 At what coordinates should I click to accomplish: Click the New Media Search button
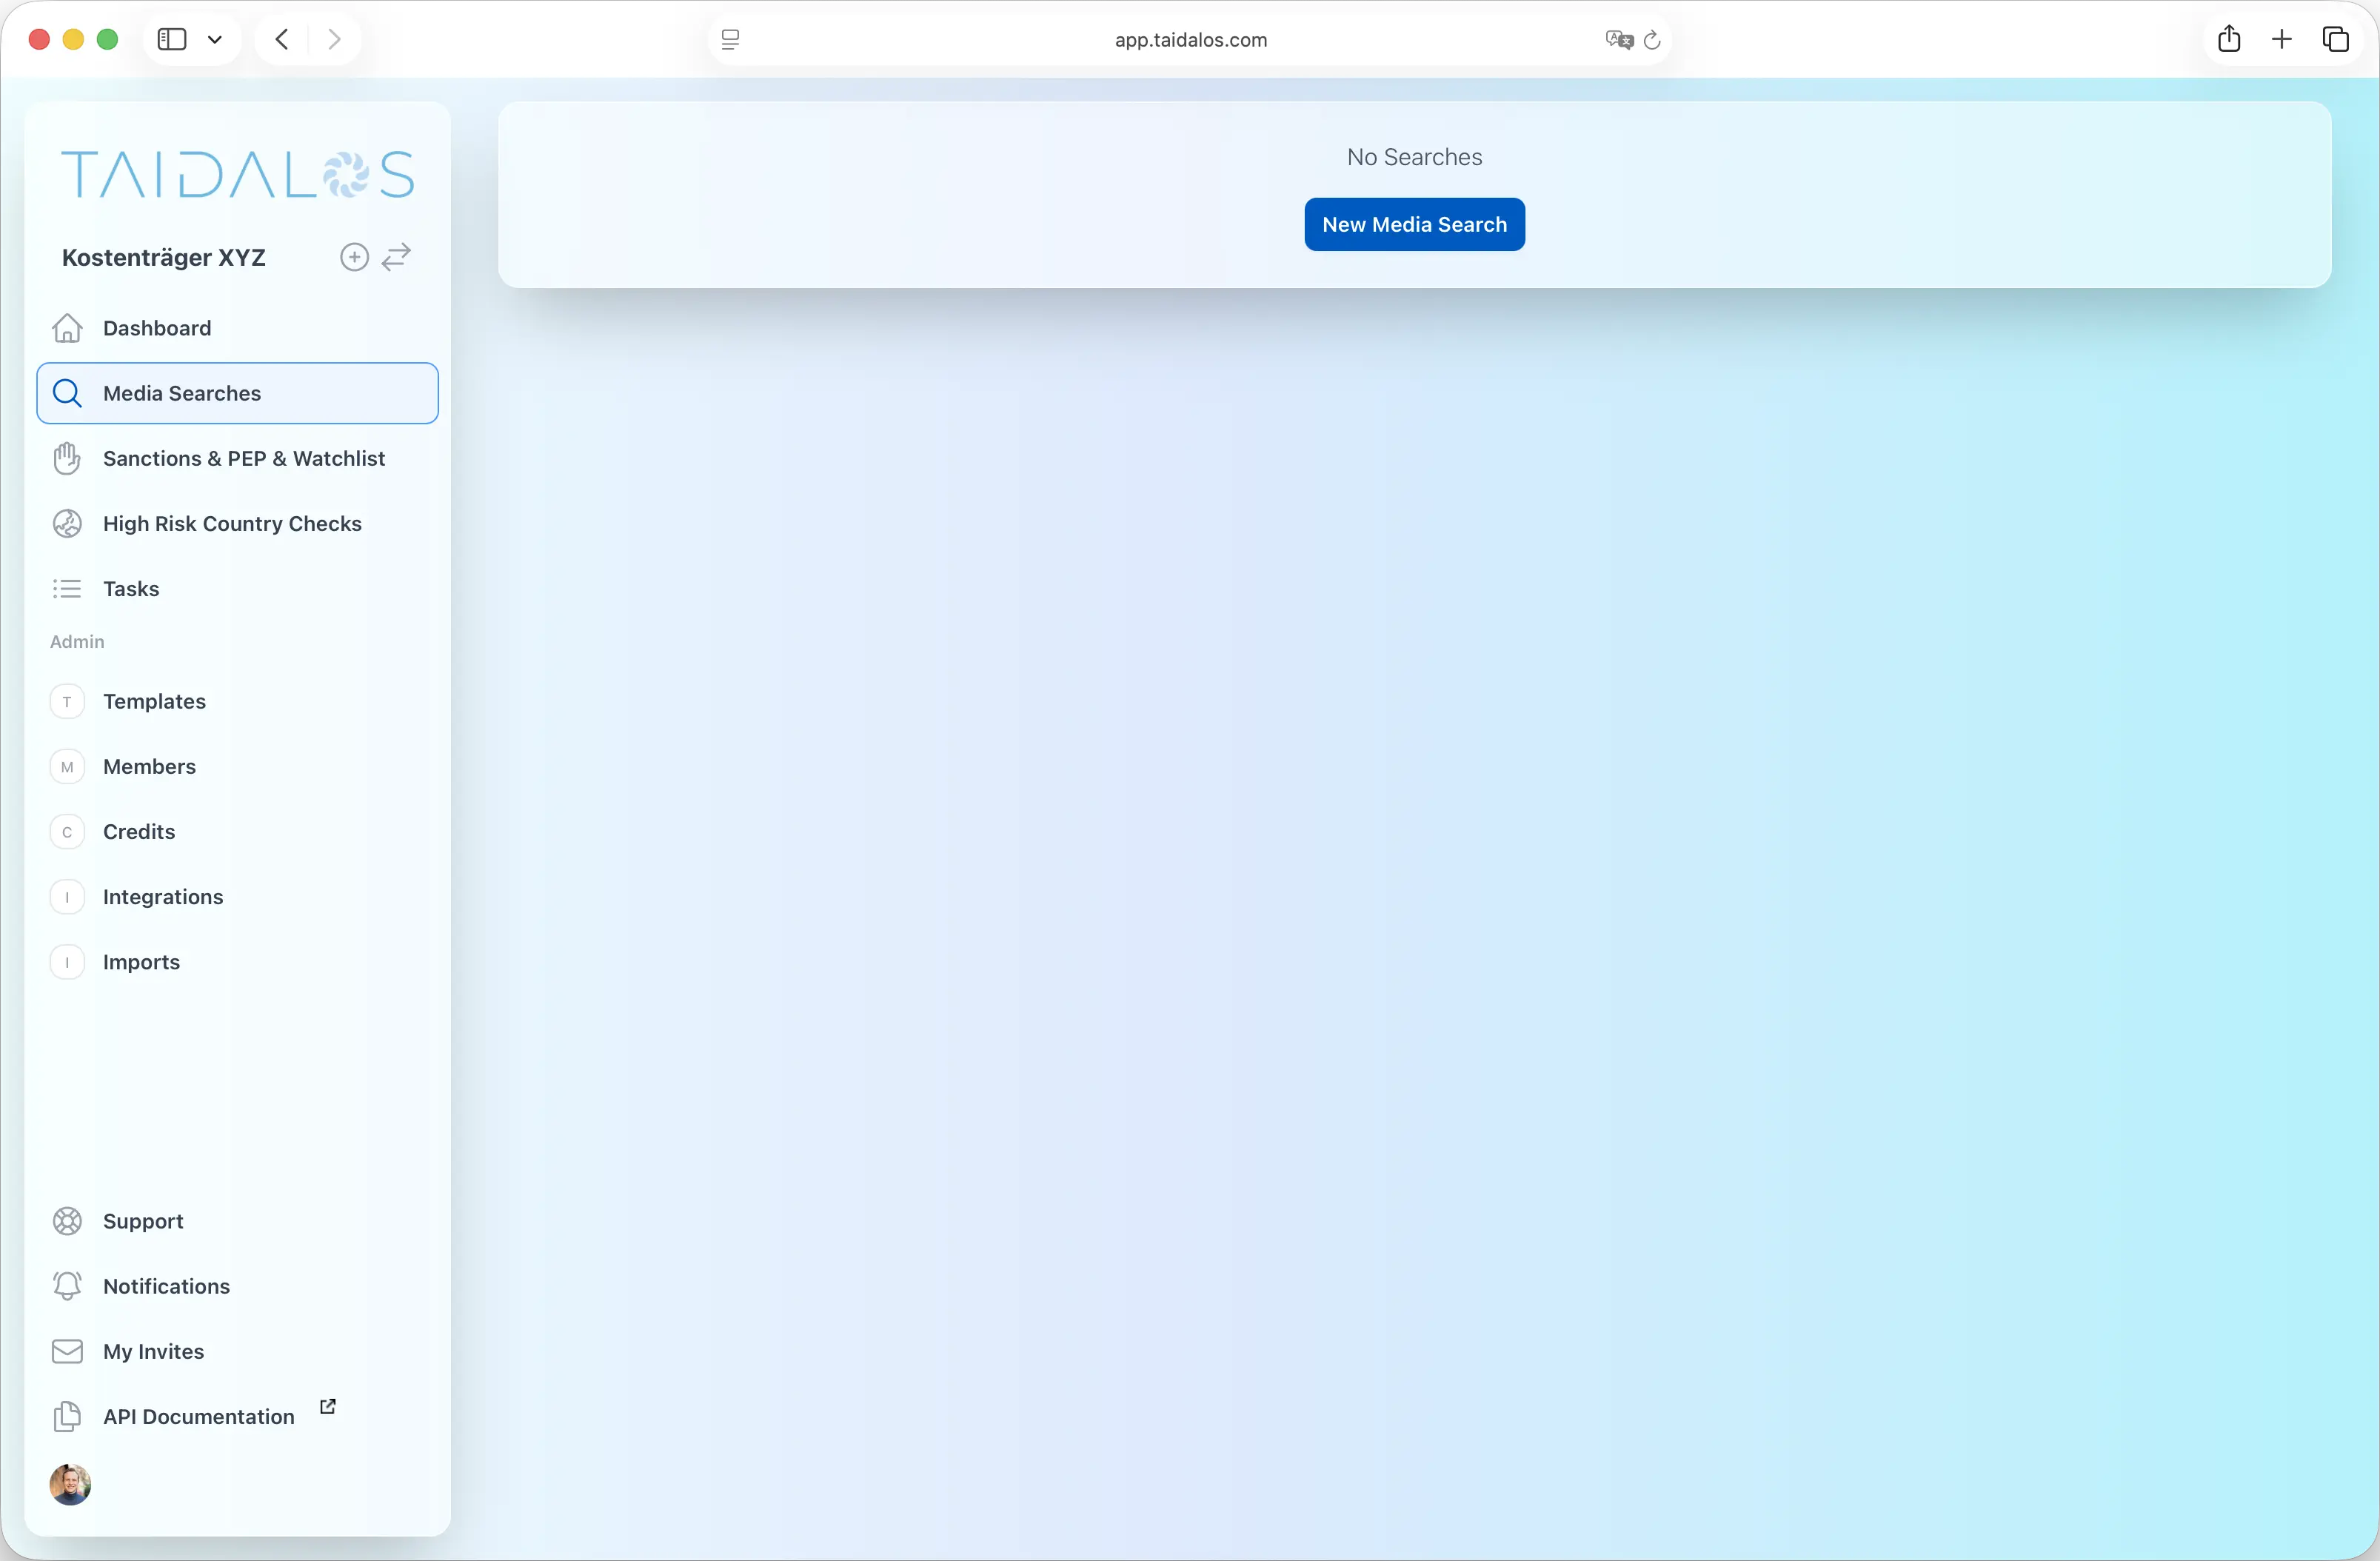click(x=1413, y=224)
